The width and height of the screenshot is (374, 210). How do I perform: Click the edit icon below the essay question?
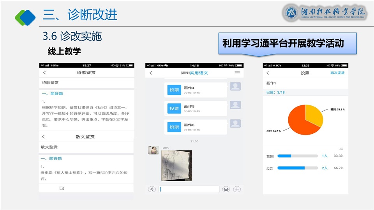tap(62, 188)
